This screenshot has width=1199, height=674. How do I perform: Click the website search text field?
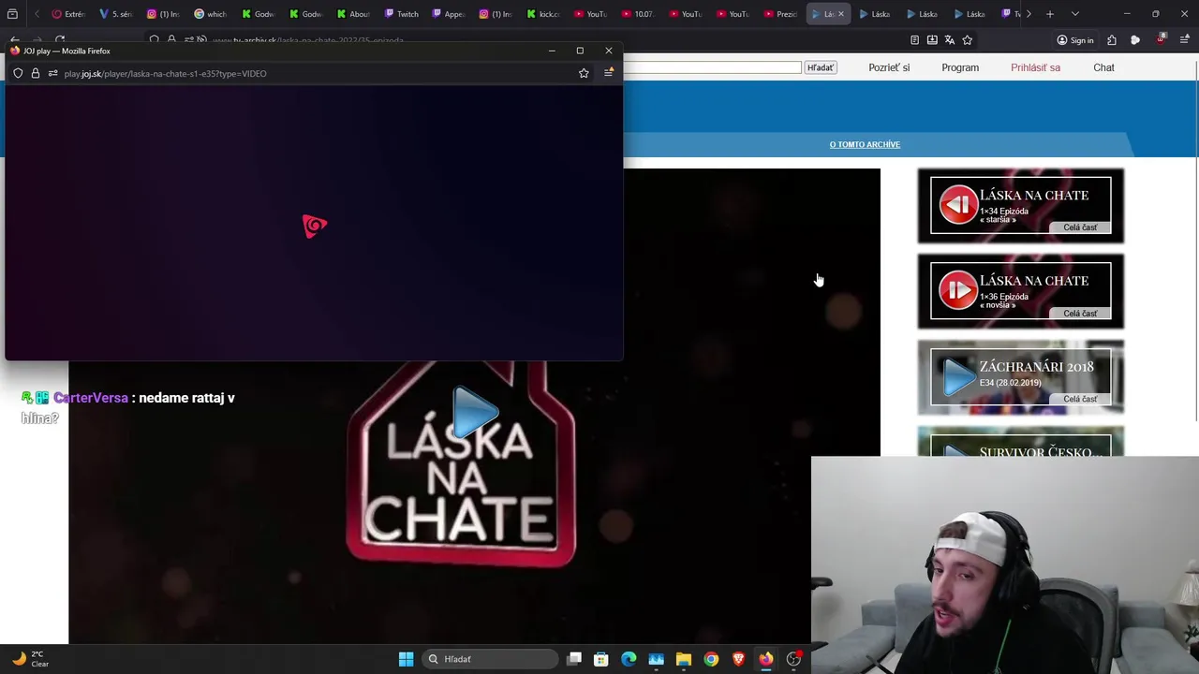[713, 67]
